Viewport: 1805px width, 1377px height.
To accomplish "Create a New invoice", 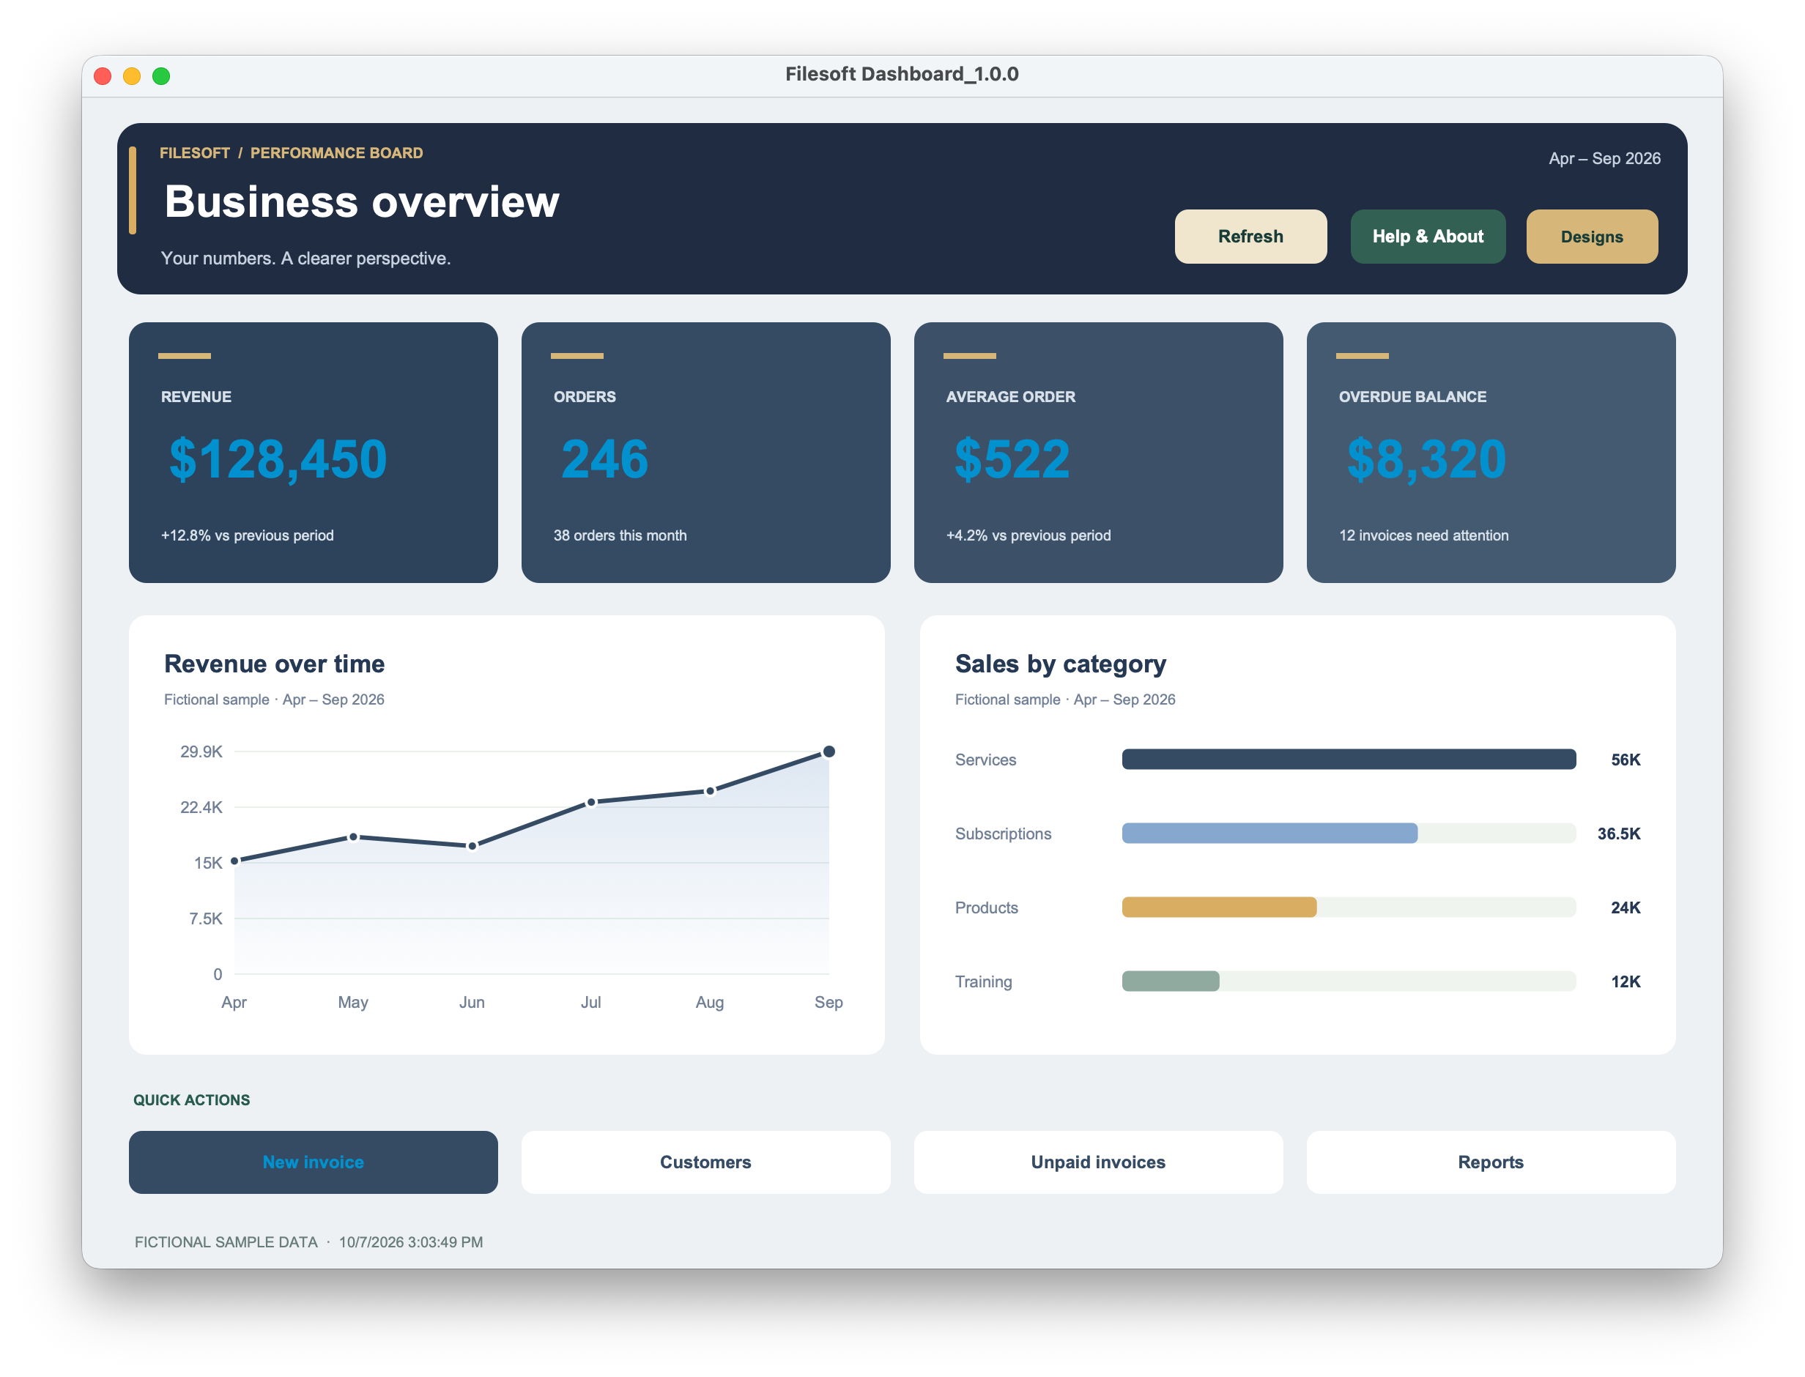I will coord(313,1162).
